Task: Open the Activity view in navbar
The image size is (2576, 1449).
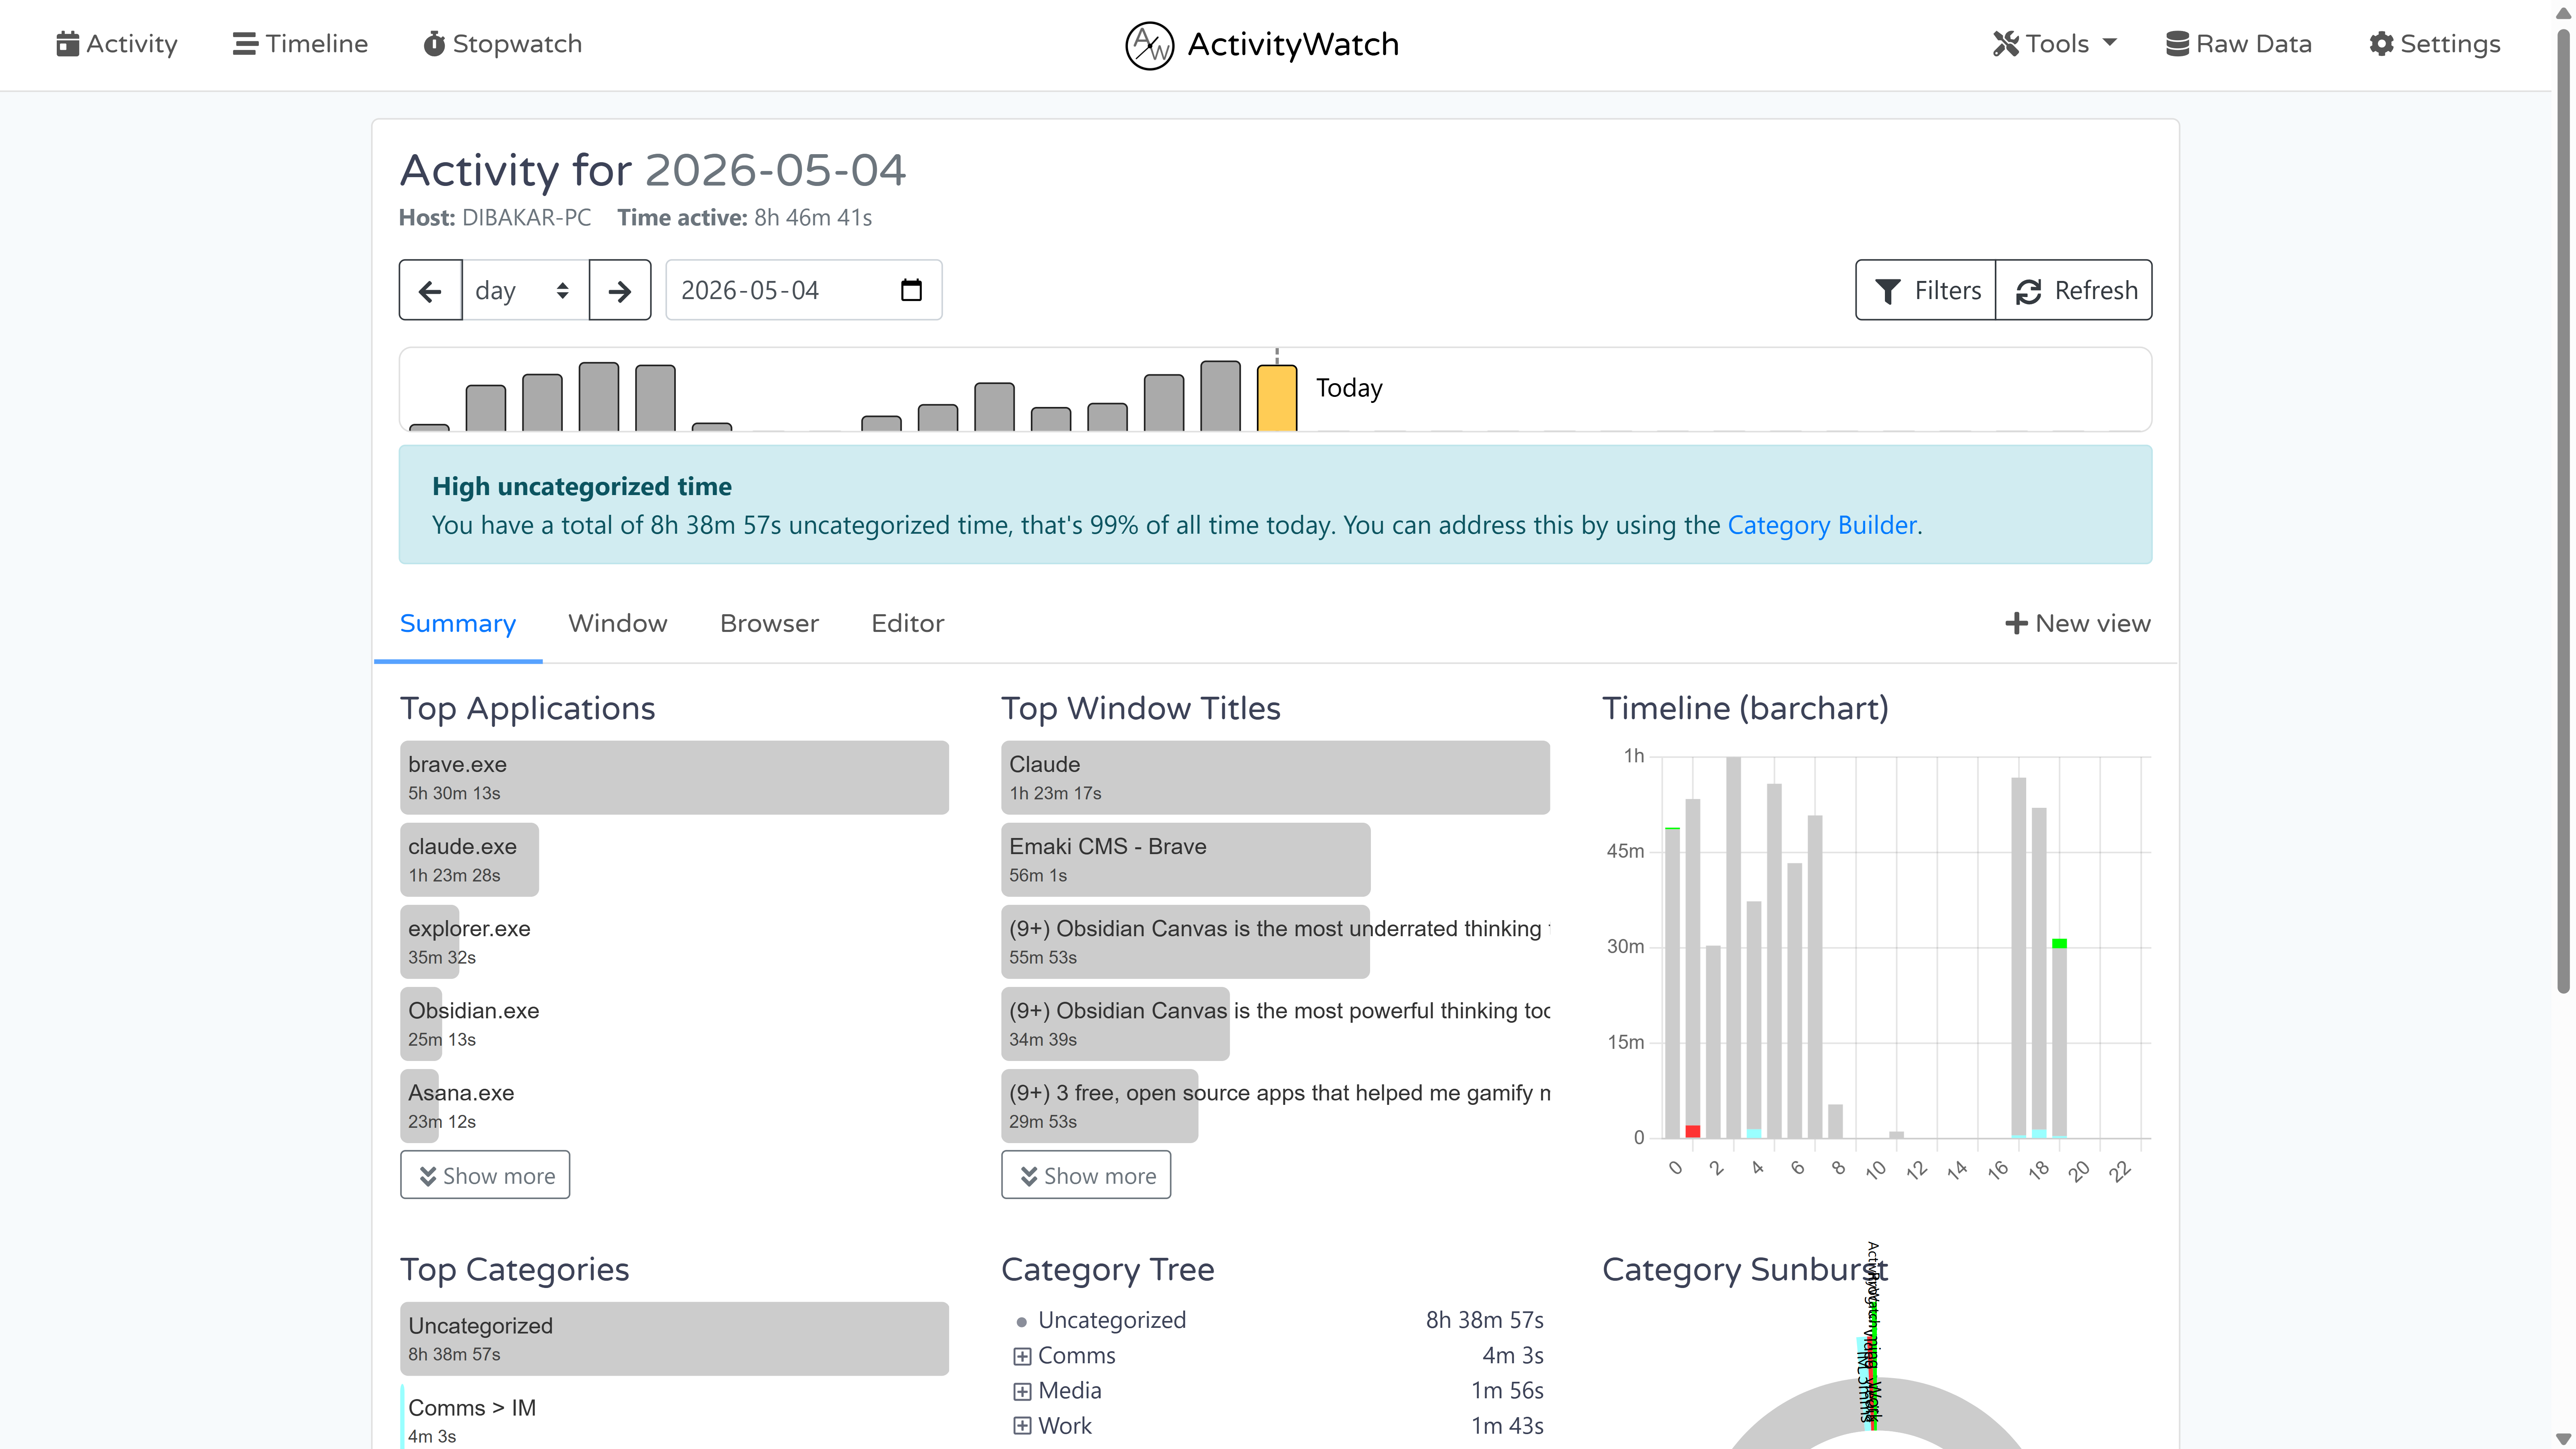Action: pyautogui.click(x=117, y=44)
